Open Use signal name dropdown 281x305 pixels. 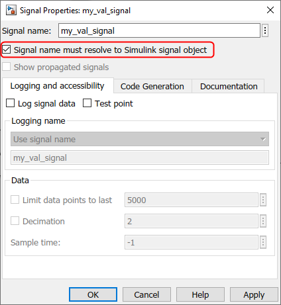[140, 139]
